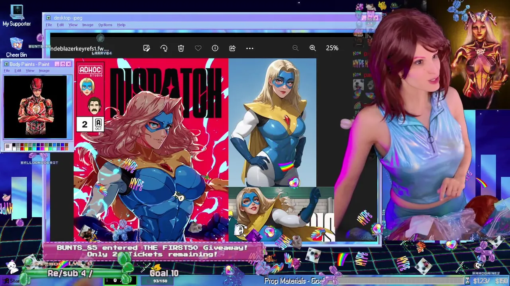Zoom in with the plus magnifier icon
The image size is (510, 286).
(x=313, y=48)
